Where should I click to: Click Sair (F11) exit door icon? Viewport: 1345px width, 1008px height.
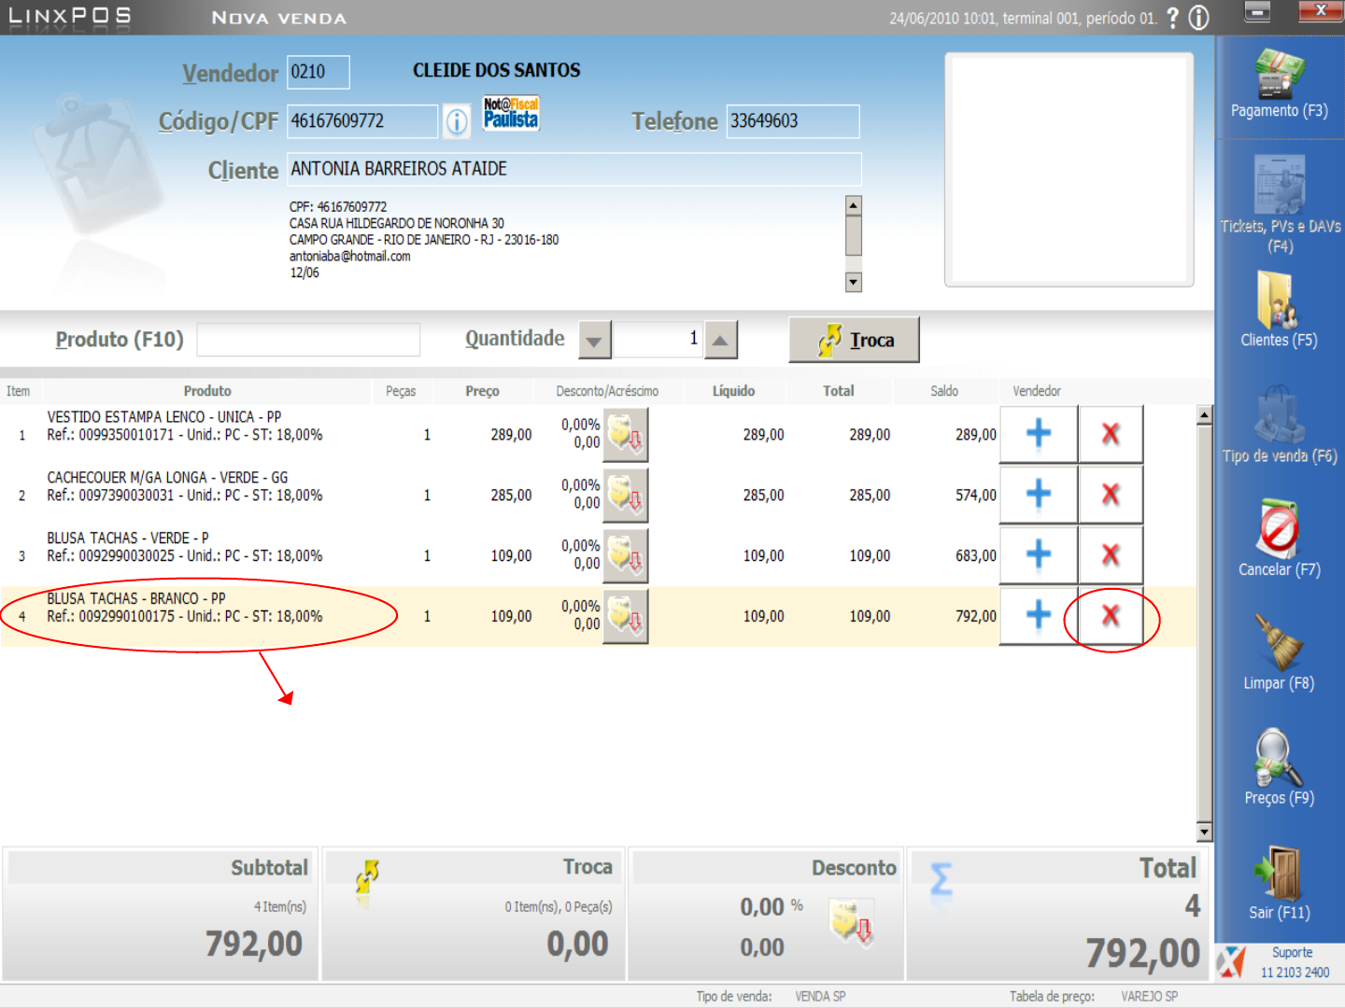click(1279, 873)
